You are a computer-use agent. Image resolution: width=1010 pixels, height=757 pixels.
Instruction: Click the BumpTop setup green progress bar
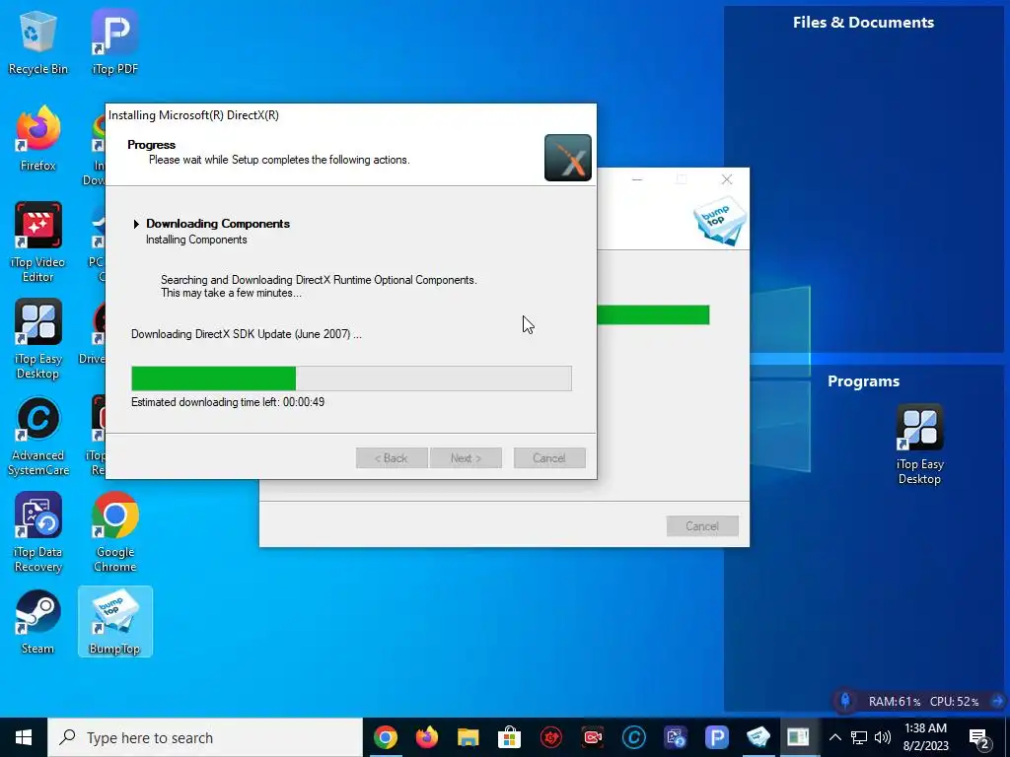pos(653,314)
